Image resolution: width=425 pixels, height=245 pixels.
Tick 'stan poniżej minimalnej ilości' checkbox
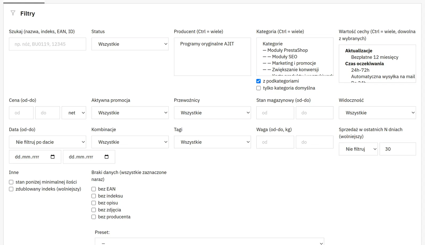(11, 182)
